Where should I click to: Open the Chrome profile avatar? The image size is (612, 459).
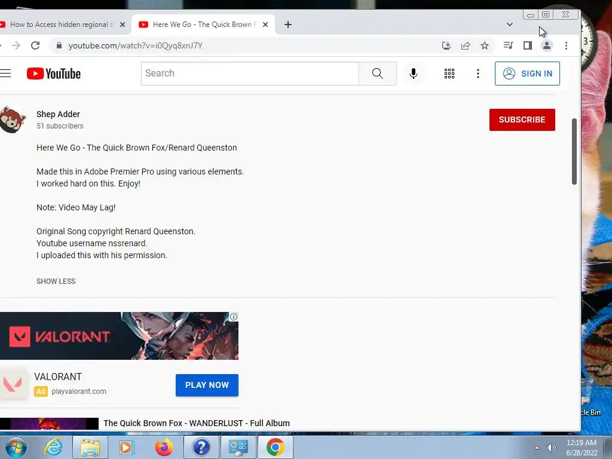pos(547,45)
